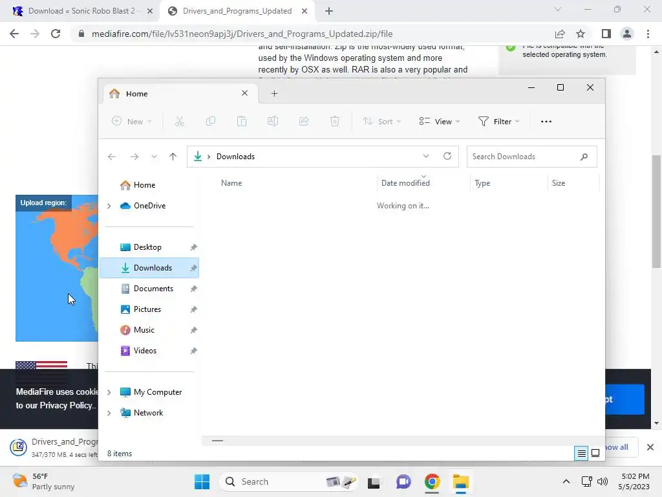Open the See more ellipsis menu

(x=546, y=122)
